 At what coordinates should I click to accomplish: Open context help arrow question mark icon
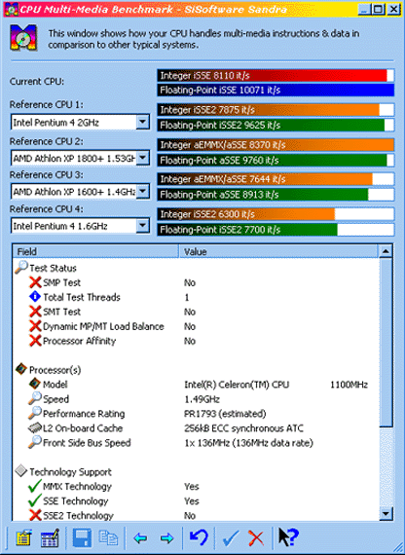pos(288,538)
